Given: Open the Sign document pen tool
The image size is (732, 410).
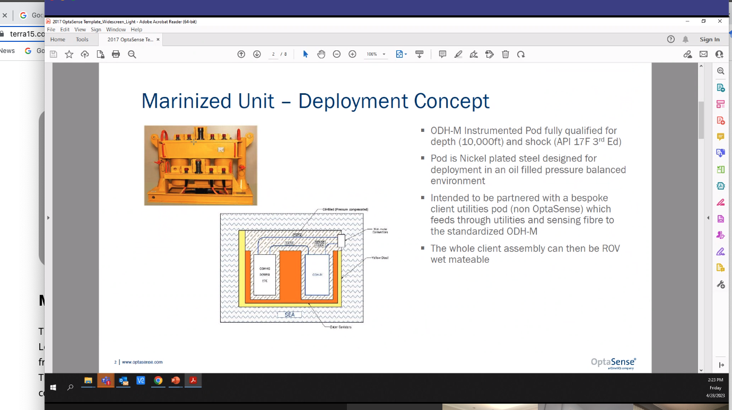Looking at the screenshot, I should (x=474, y=54).
